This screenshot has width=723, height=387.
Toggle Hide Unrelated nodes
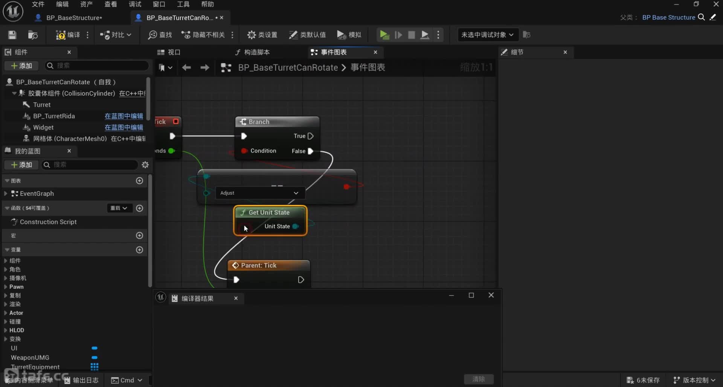203,35
